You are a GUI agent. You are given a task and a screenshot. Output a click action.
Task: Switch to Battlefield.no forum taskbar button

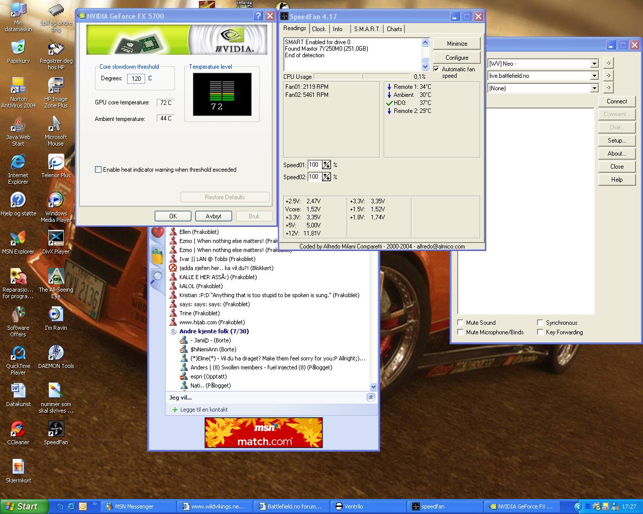(x=292, y=506)
